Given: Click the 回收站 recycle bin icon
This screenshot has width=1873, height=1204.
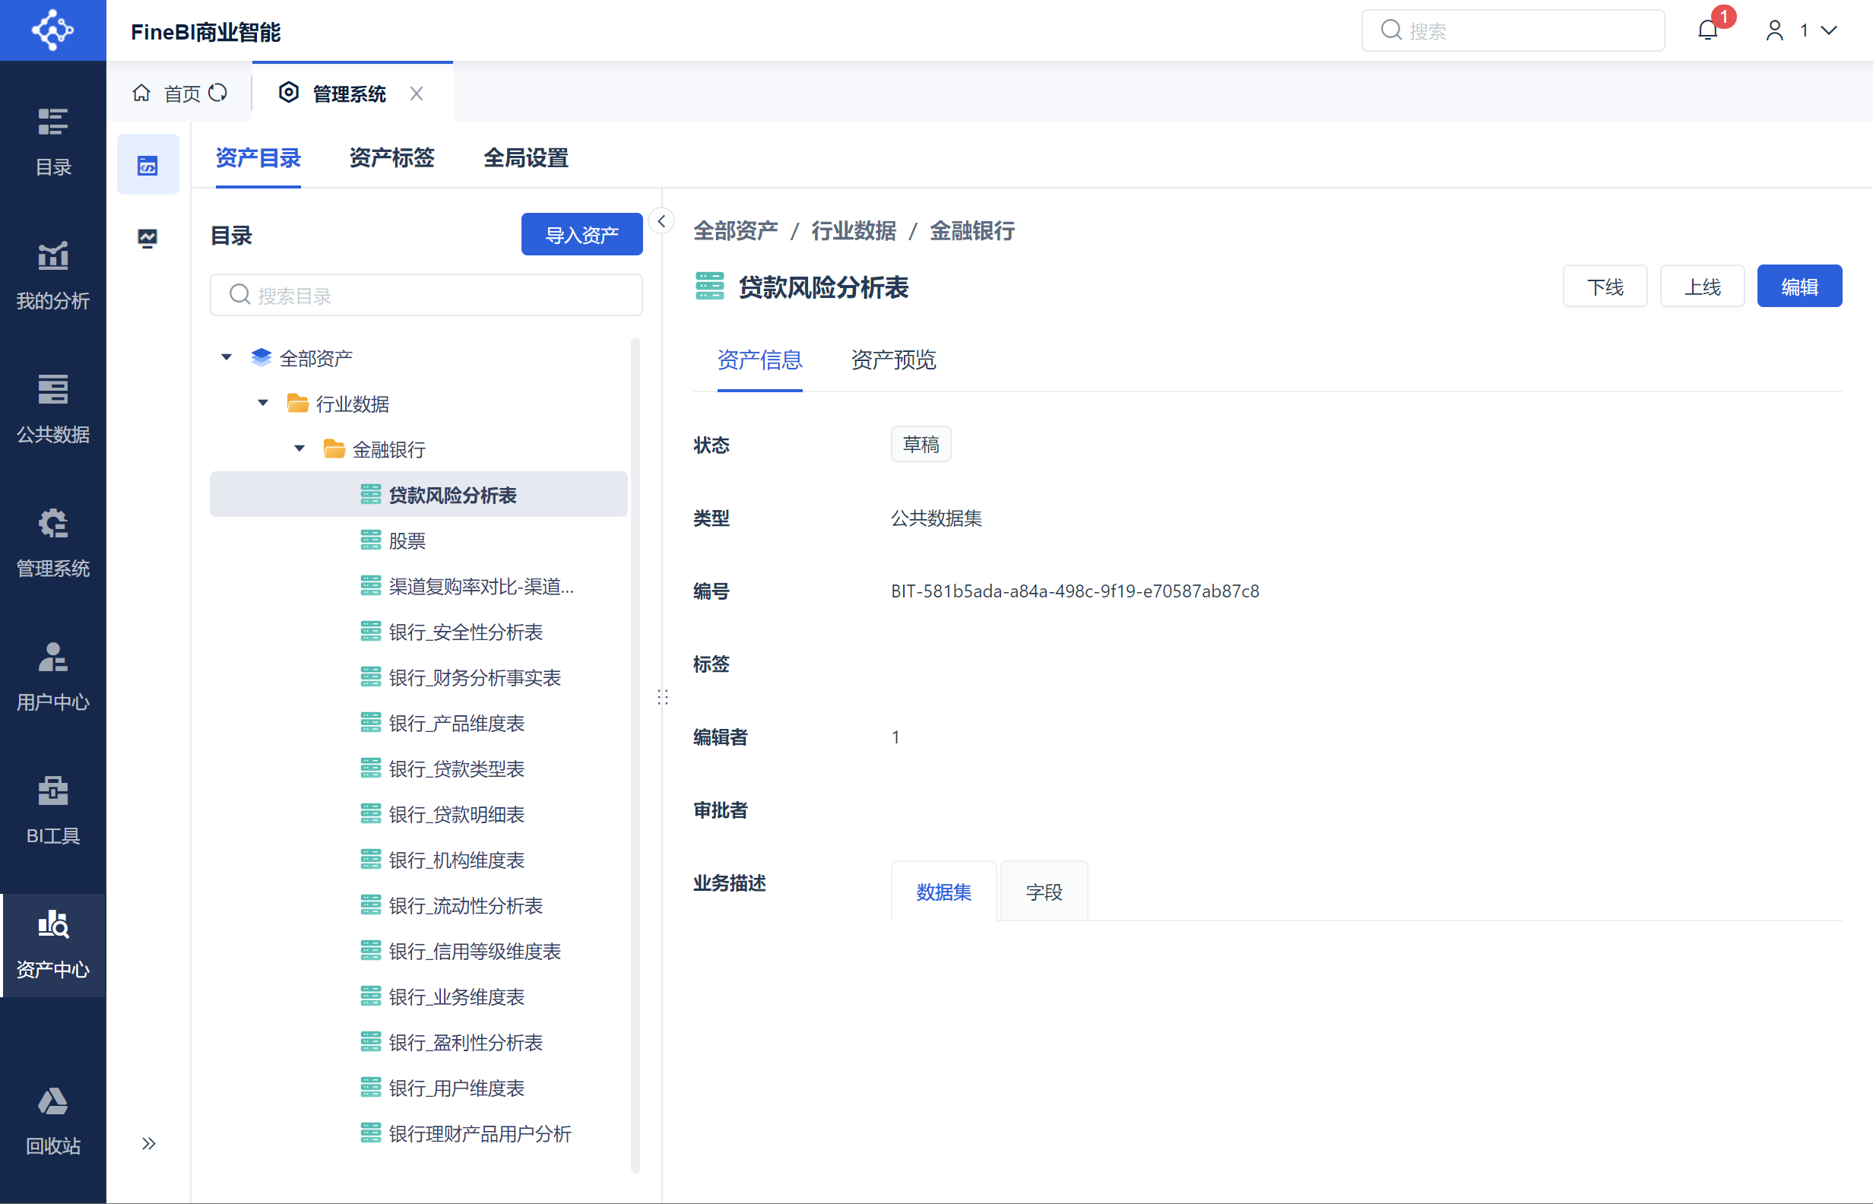Looking at the screenshot, I should (52, 1102).
